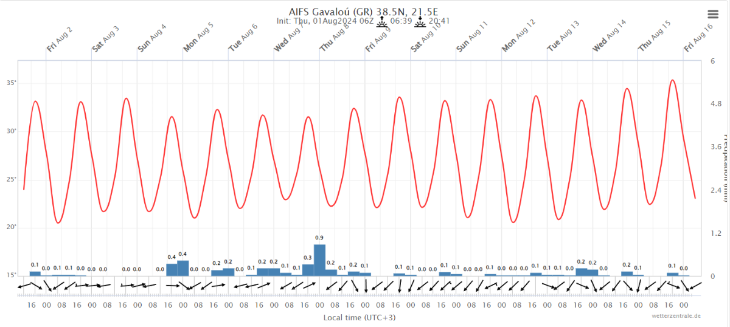Click the 4.8 precipitation axis label

click(x=715, y=103)
